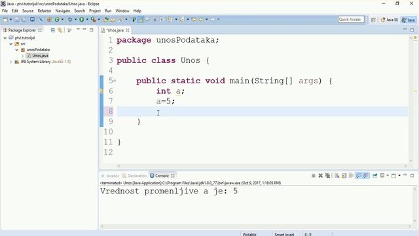Collapse the main method fold marker

115,81
